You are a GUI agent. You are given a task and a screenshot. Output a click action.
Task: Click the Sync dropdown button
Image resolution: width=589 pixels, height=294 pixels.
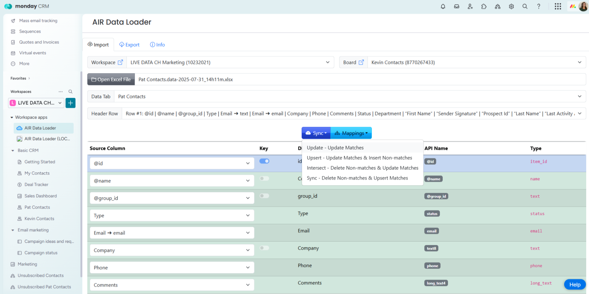[x=316, y=133]
